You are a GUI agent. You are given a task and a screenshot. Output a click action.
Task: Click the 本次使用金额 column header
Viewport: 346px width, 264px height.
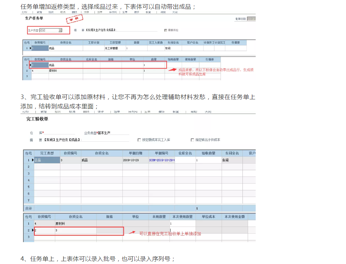(234, 217)
